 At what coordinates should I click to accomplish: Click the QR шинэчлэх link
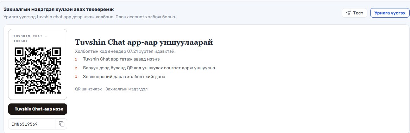[x=88, y=89]
